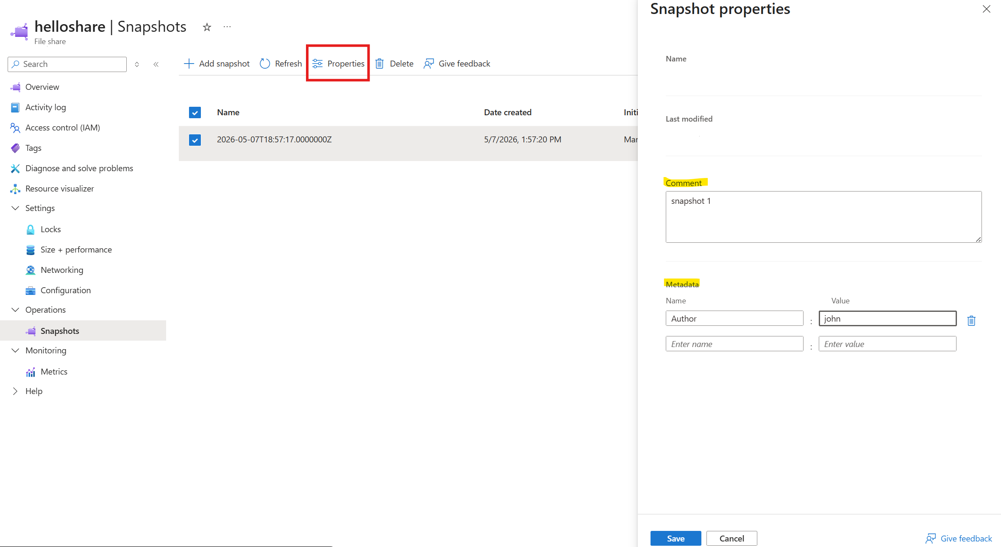Click snapshot name 2026-05-07T18:57:17.0000000Z
The width and height of the screenshot is (1001, 547).
click(274, 139)
